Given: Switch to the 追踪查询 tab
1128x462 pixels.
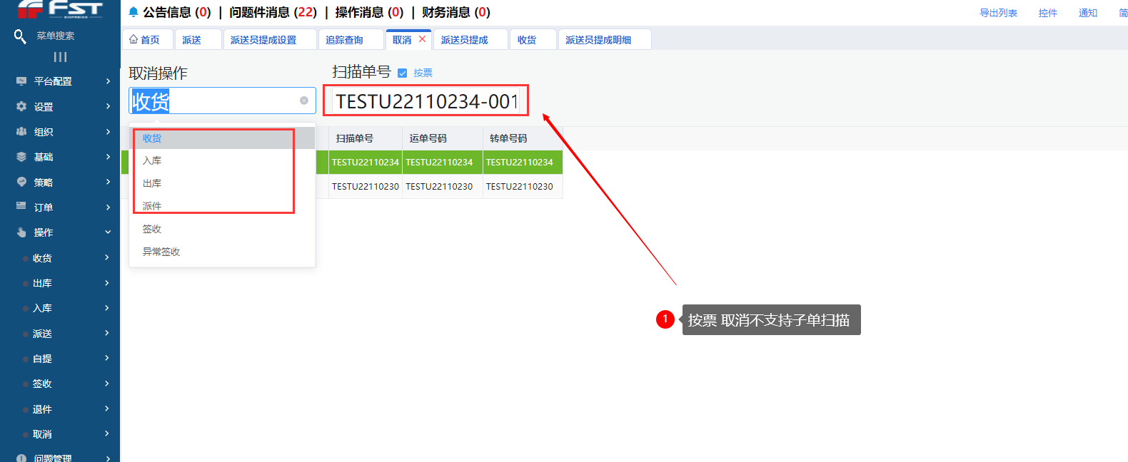Looking at the screenshot, I should point(344,40).
